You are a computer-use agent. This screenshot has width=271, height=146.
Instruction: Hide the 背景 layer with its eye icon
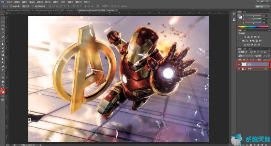[x=239, y=69]
